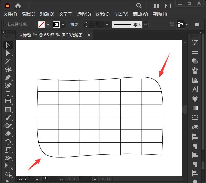Open the 选择(S) menu

coord(84,14)
